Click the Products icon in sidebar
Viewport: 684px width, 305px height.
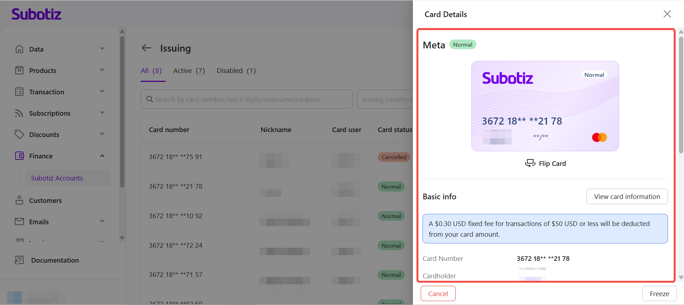coord(19,70)
